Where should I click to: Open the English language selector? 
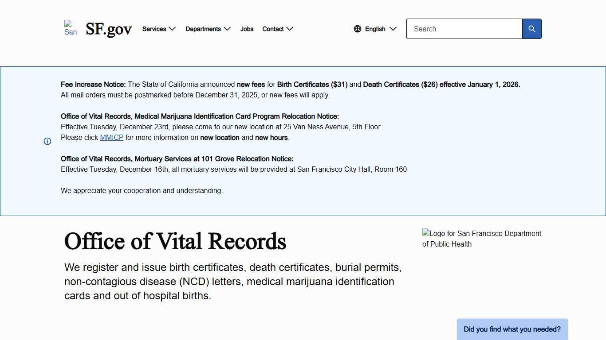tap(375, 29)
